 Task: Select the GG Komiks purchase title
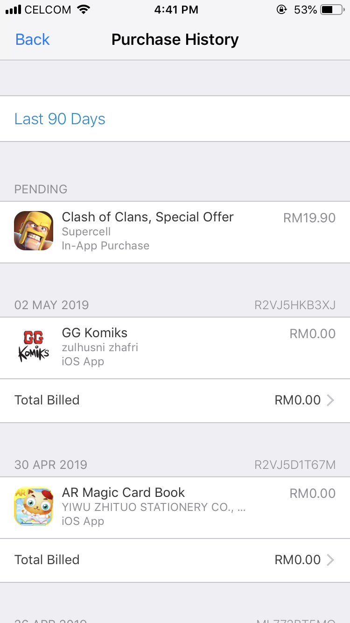point(95,333)
